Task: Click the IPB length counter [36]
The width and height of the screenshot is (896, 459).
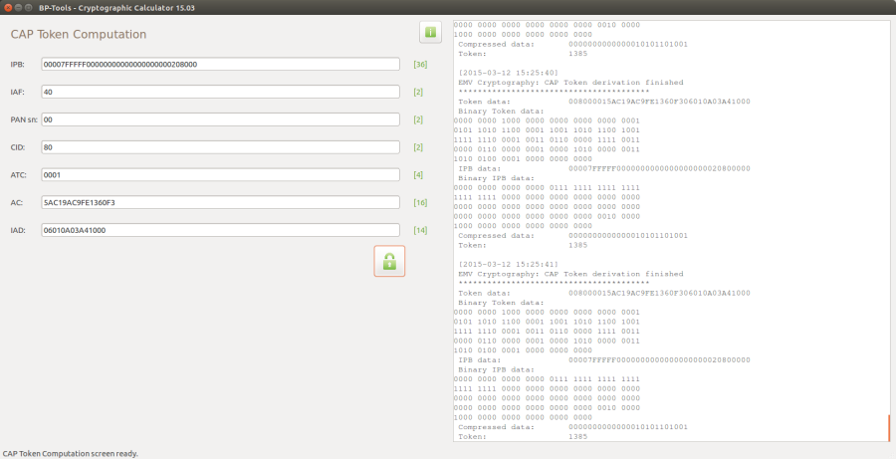Action: pos(420,65)
